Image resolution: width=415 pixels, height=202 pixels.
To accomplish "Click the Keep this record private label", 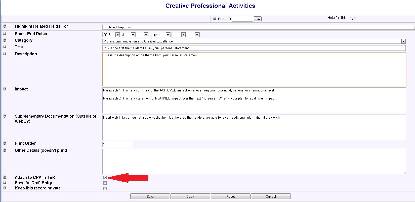I will [38, 188].
